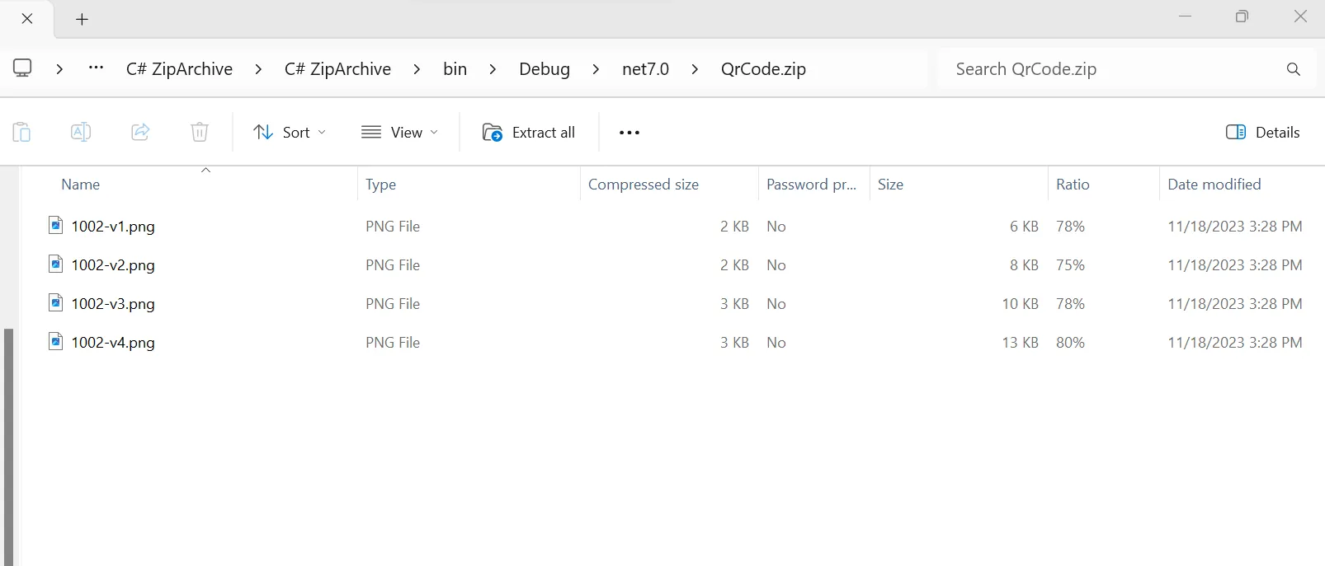This screenshot has width=1325, height=566.
Task: Open the See more three-dot toolbar menu
Action: (x=629, y=133)
